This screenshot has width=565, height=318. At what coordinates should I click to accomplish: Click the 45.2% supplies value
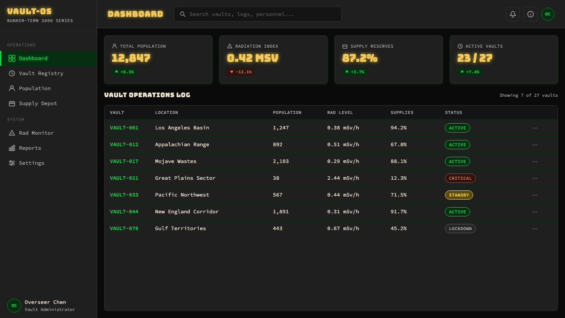(399, 228)
